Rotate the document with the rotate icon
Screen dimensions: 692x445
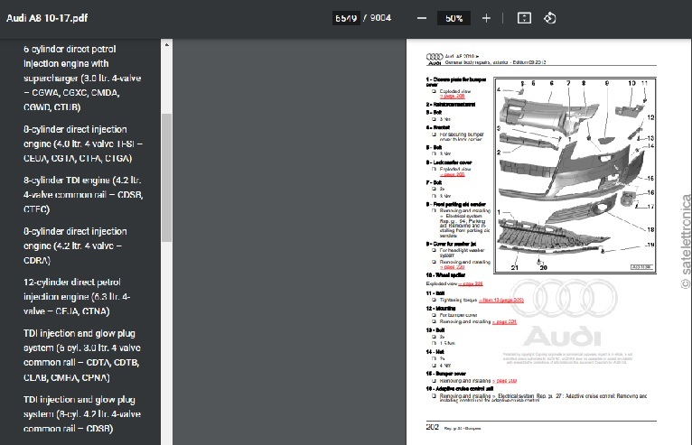pos(549,18)
